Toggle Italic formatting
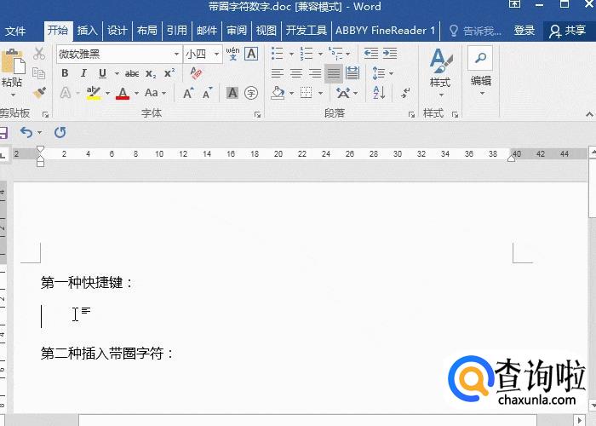 point(83,73)
